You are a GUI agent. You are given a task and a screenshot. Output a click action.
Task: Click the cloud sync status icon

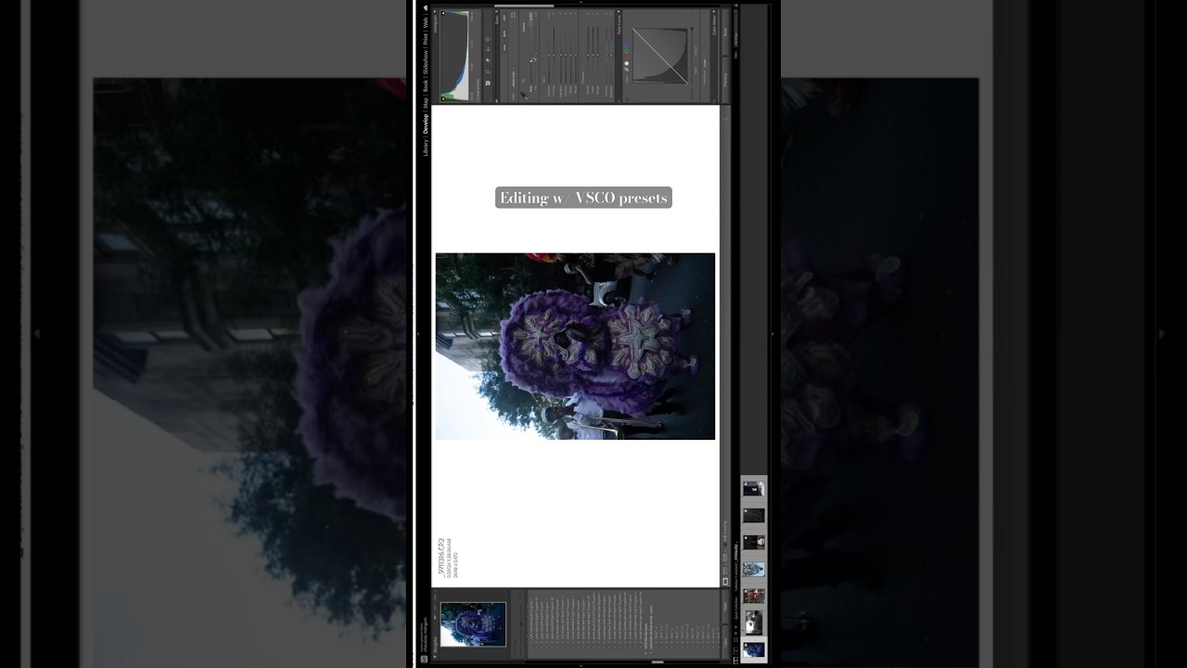coord(426,8)
